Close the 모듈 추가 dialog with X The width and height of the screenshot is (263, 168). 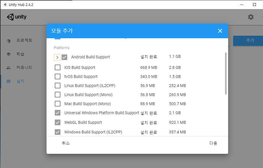220,31
